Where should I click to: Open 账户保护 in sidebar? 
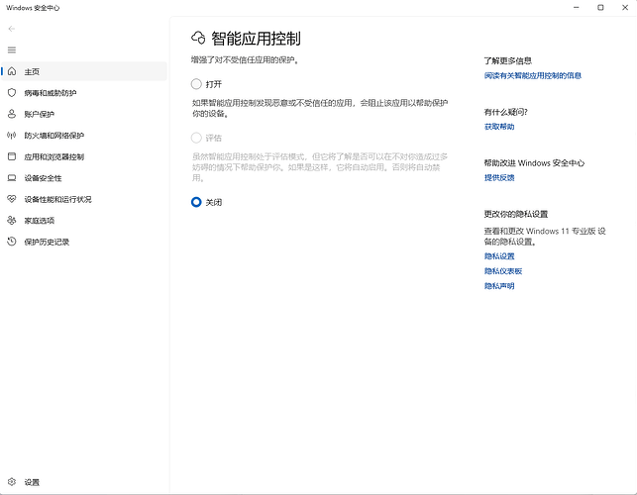[x=83, y=114]
